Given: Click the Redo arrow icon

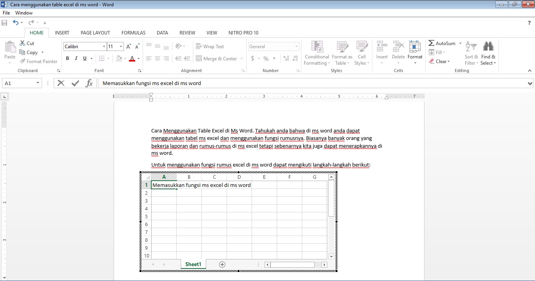Looking at the screenshot, I should [31, 23].
